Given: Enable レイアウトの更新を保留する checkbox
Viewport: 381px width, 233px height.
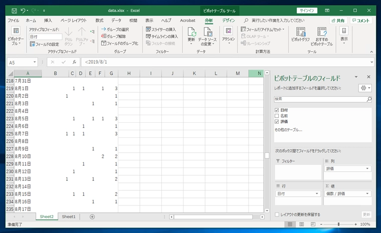Looking at the screenshot, I should point(277,214).
